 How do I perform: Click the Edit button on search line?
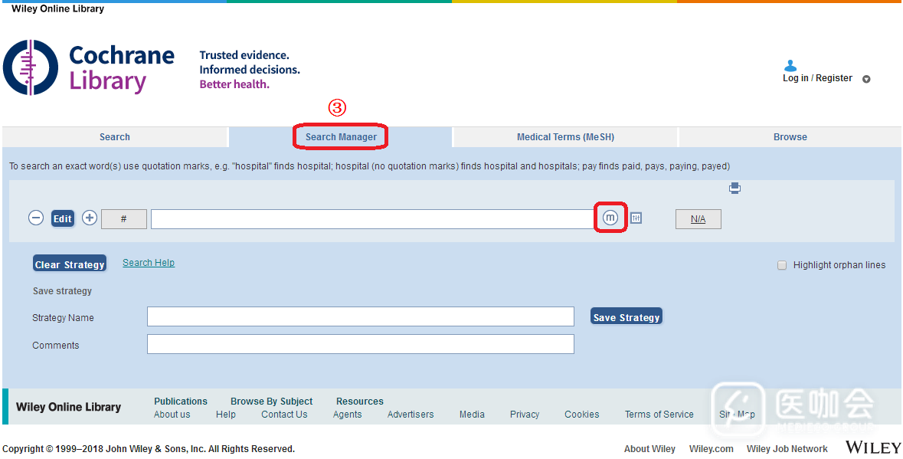63,218
